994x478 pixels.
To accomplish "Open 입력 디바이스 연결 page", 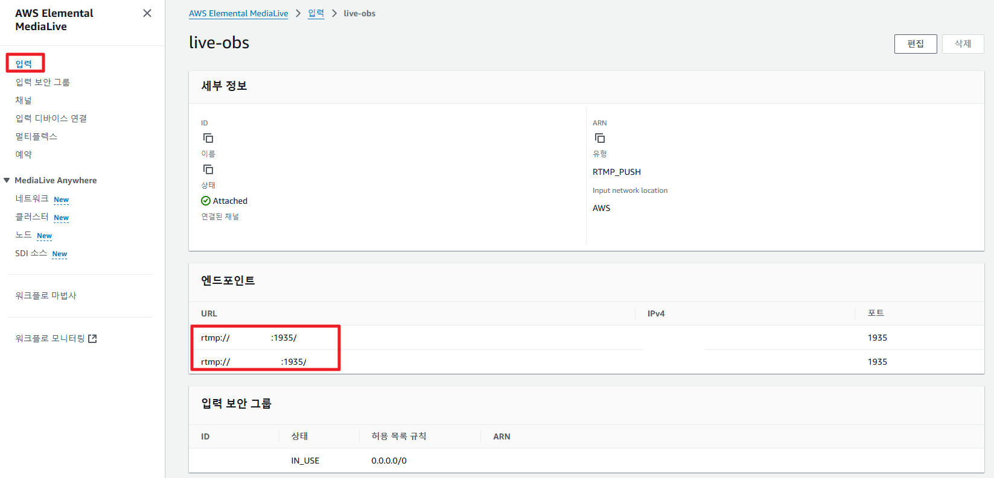I will pyautogui.click(x=51, y=118).
